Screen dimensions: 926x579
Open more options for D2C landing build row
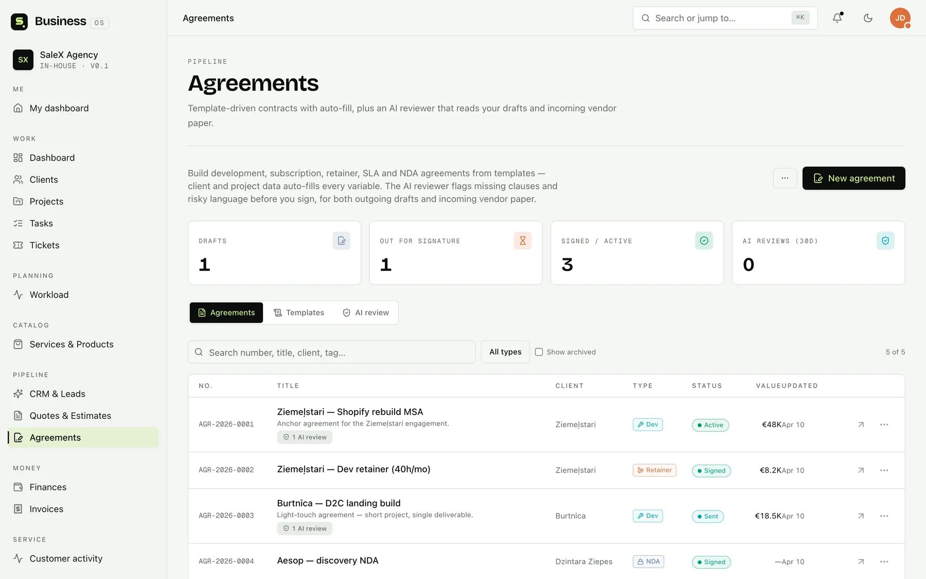pyautogui.click(x=884, y=516)
